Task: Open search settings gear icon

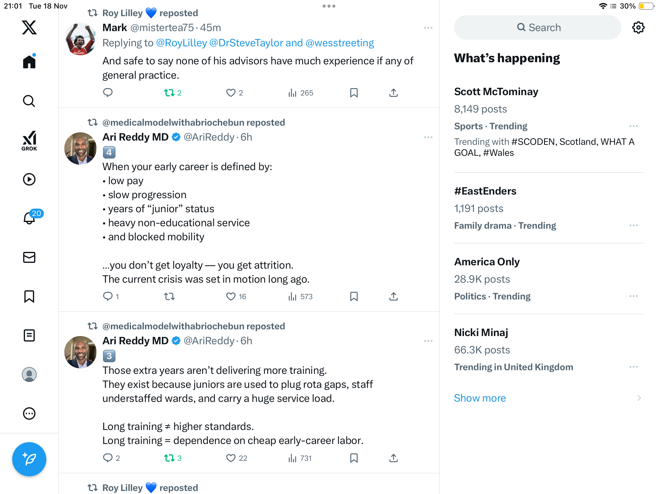Action: click(x=638, y=27)
